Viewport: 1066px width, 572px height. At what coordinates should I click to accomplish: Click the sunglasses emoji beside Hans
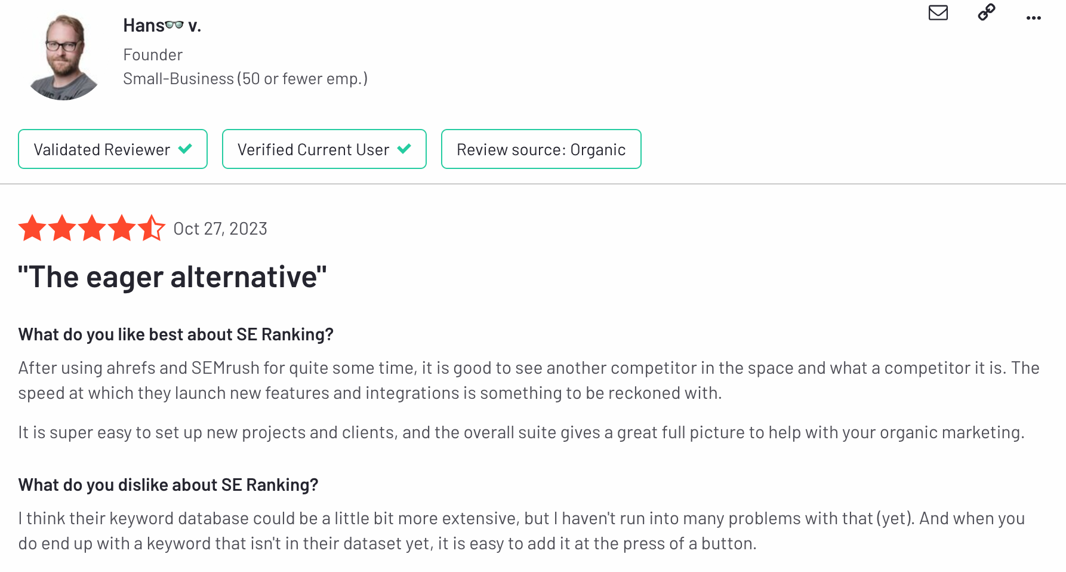[x=174, y=24]
